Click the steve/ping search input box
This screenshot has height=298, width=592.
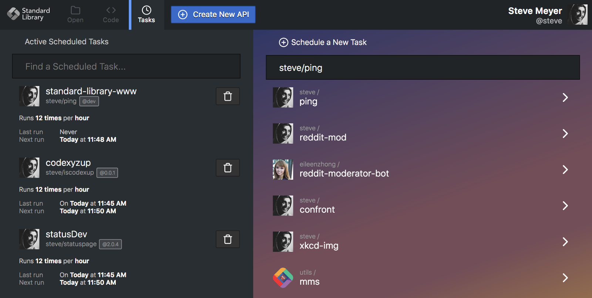point(423,68)
